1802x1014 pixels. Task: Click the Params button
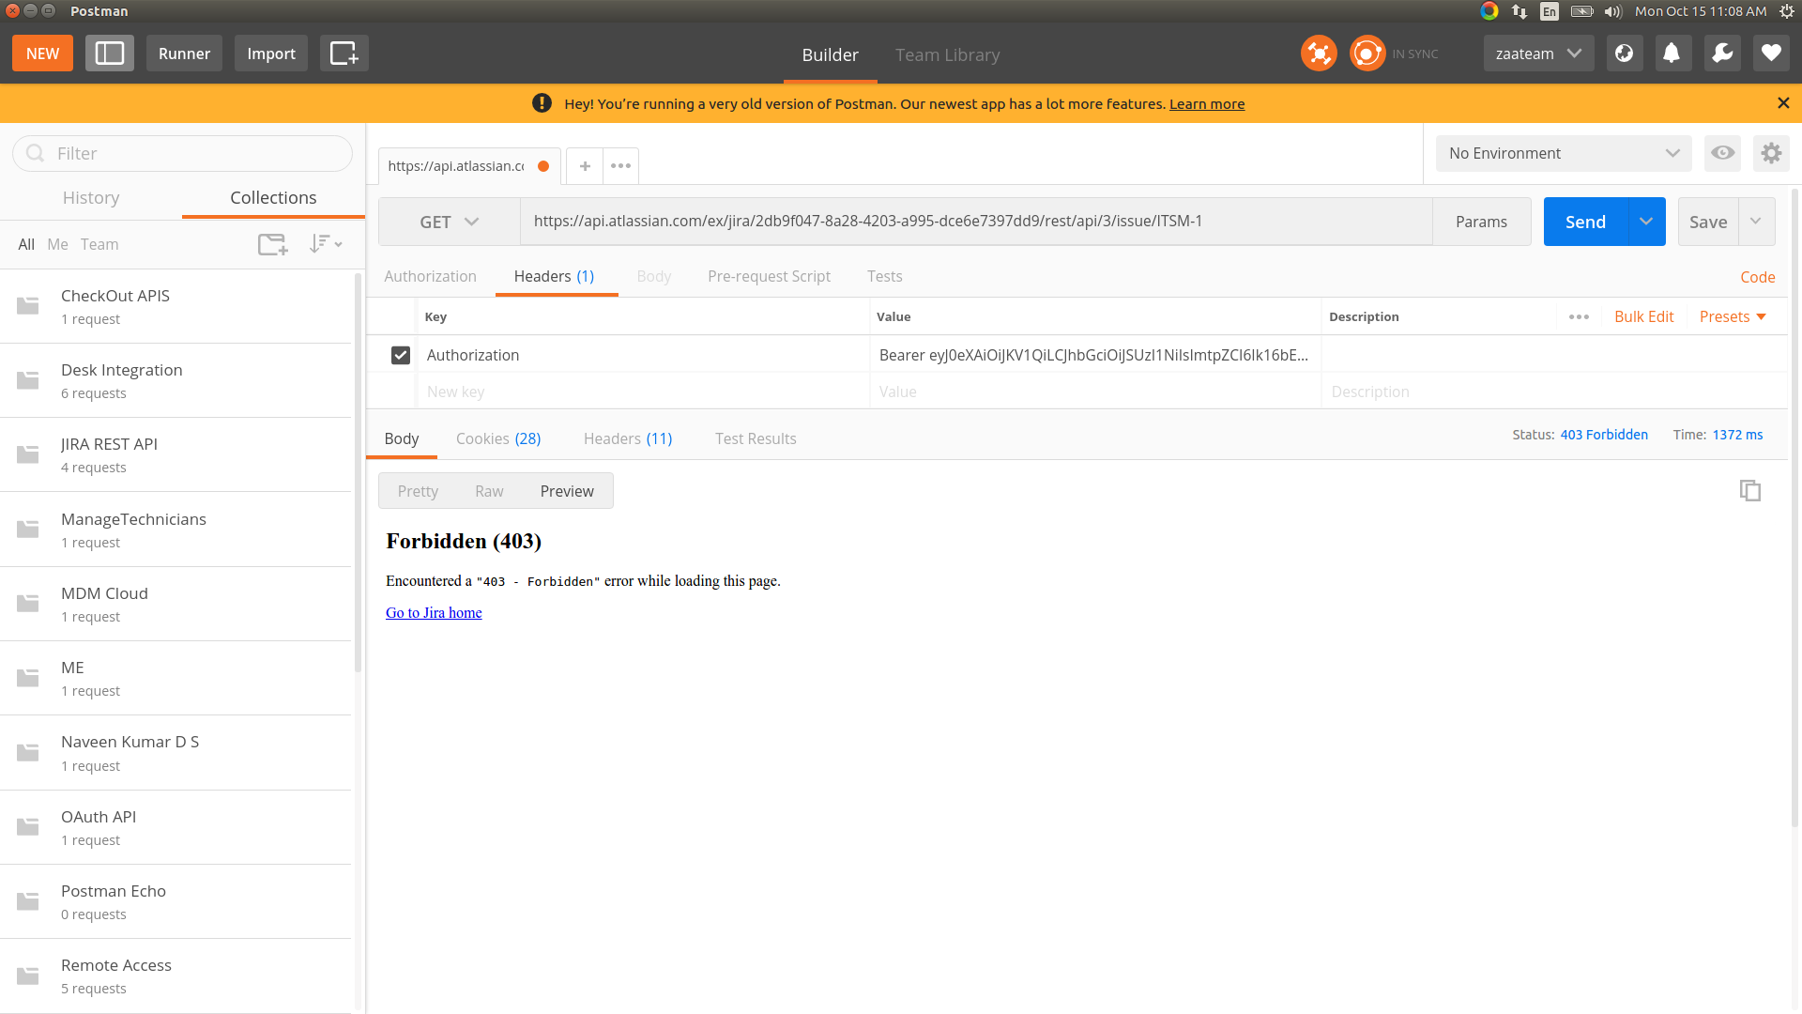tap(1481, 222)
